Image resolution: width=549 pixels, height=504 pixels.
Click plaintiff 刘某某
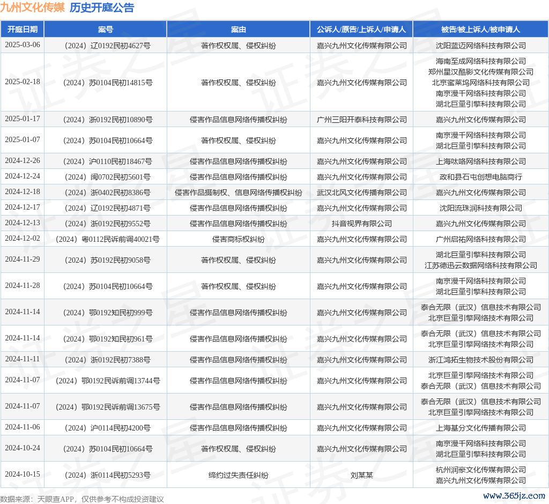(x=362, y=475)
